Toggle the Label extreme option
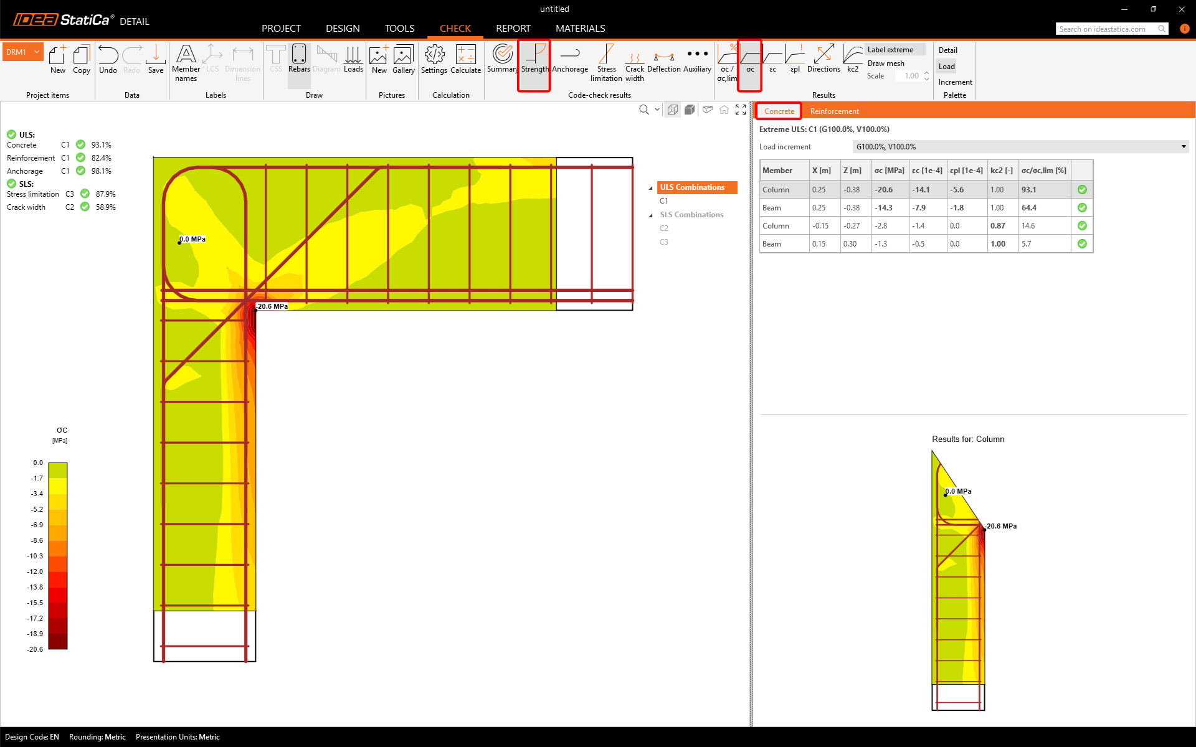 click(890, 50)
